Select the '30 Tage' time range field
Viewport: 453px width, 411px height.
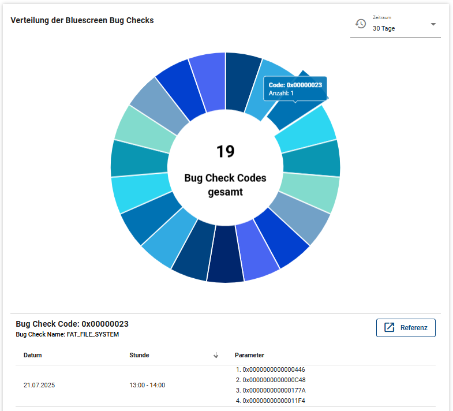pos(392,28)
